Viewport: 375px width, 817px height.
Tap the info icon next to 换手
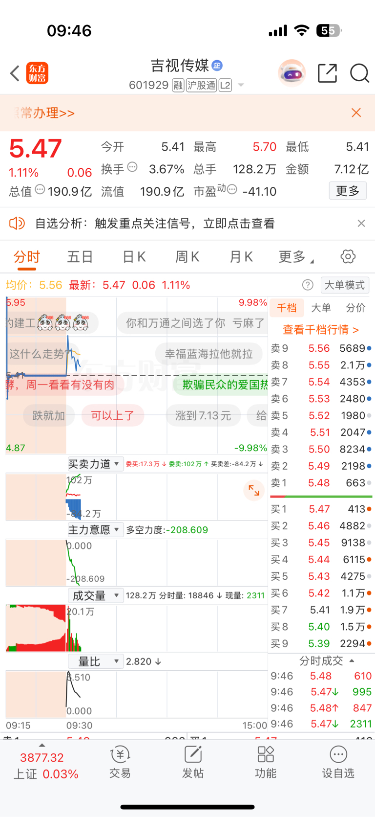(132, 167)
